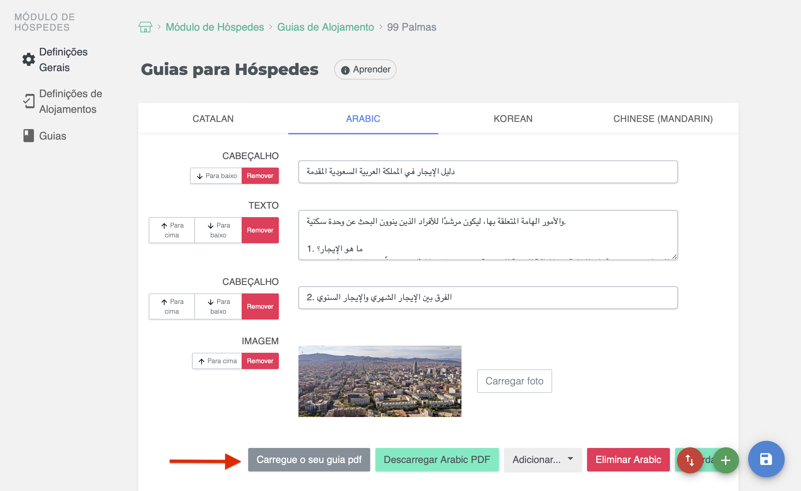The height and width of the screenshot is (491, 801).
Task: Click the home store icon in breadcrumb
Action: (145, 27)
